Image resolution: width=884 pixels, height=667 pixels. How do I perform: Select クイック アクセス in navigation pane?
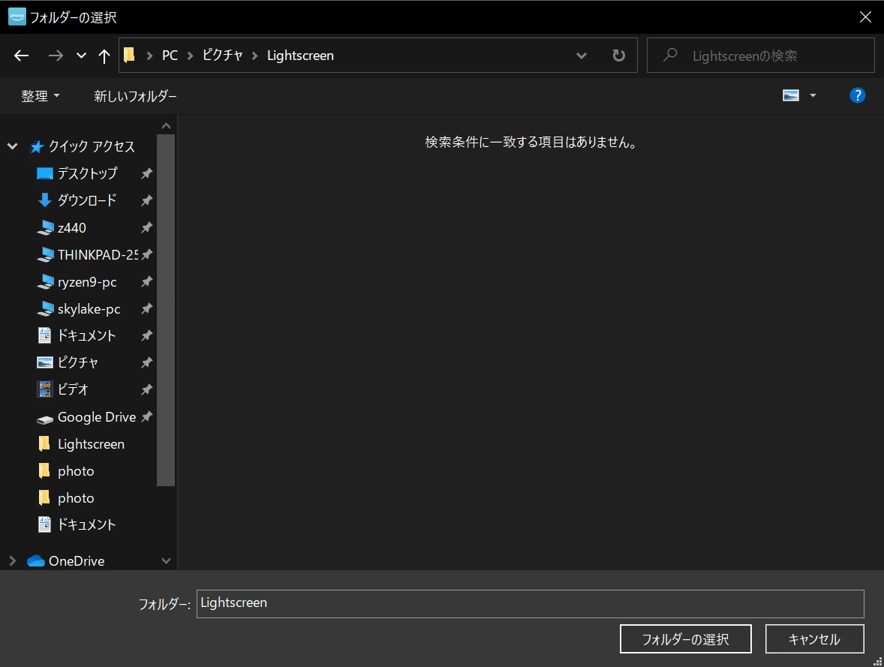(x=92, y=146)
